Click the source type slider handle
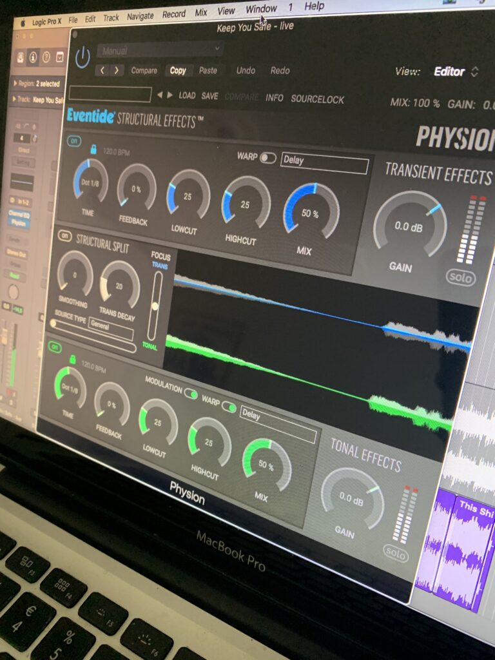Screen dimensions: 495x660 click(53, 324)
